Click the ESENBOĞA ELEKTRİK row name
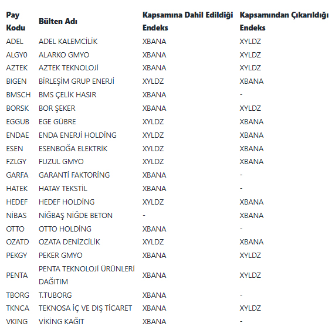This screenshot has height=330, width=332. pos(73,149)
